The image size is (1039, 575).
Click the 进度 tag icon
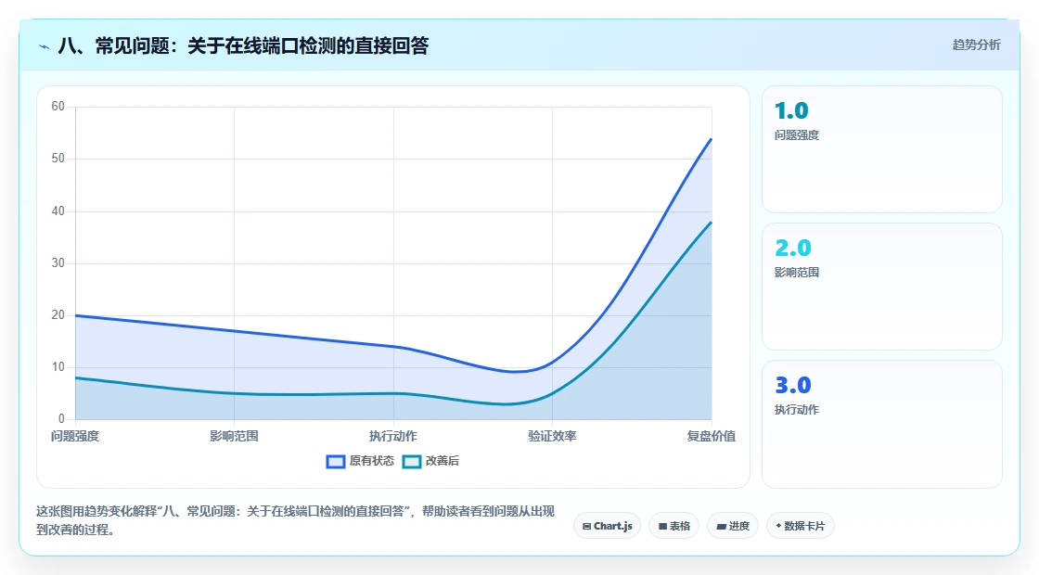[721, 527]
